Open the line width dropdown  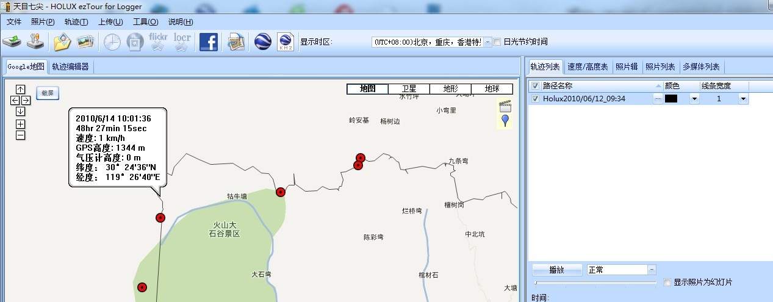click(743, 99)
